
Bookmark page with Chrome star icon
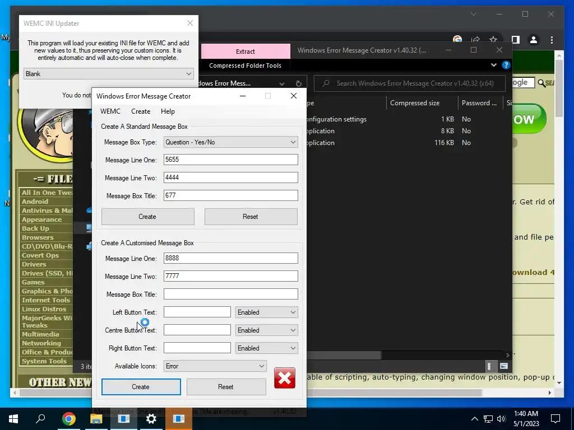493,40
